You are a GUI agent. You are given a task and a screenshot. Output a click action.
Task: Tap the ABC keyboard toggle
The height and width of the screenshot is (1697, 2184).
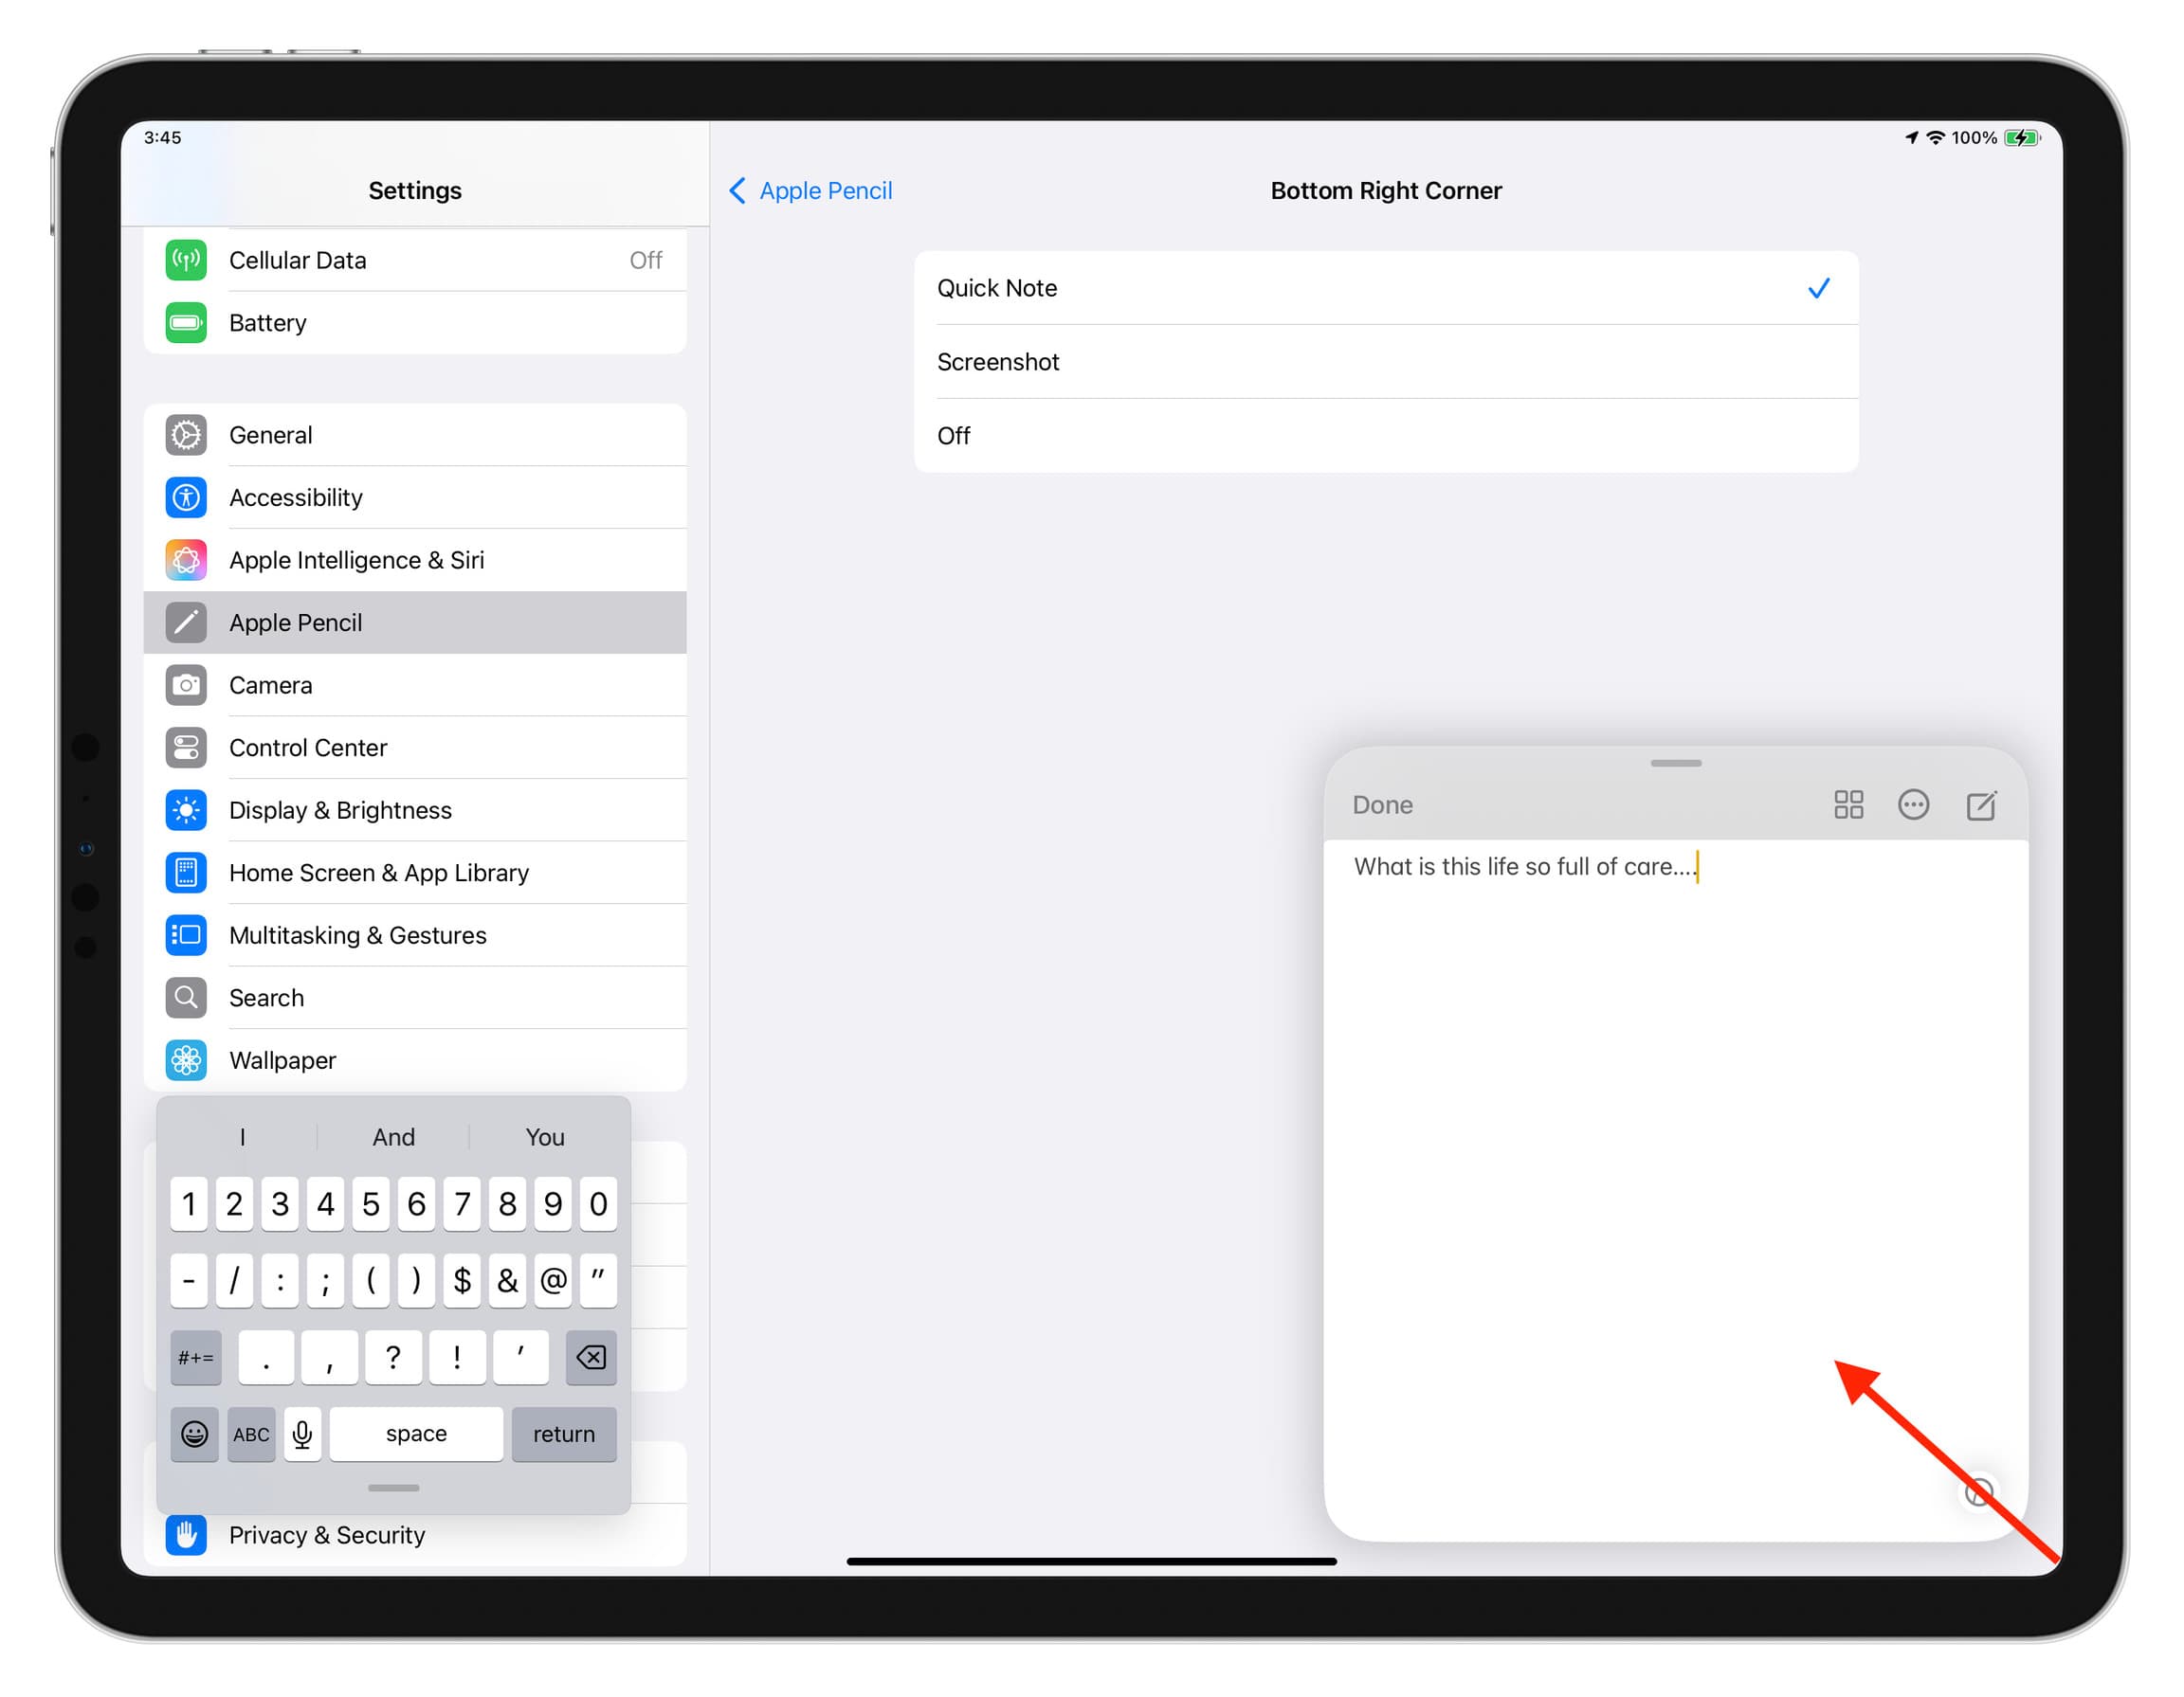(248, 1432)
